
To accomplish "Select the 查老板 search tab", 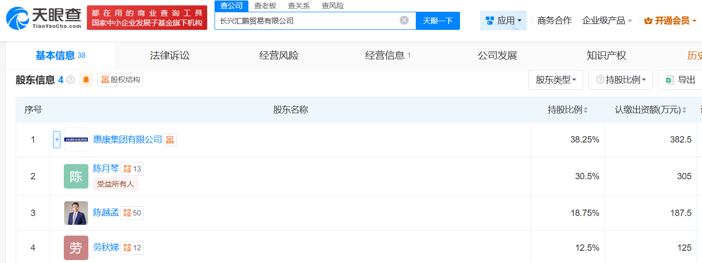I will (265, 5).
